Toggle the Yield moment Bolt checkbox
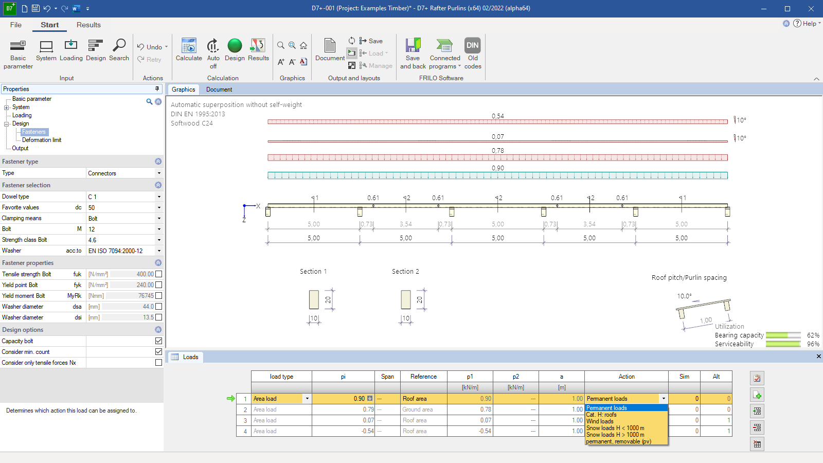 159,296
